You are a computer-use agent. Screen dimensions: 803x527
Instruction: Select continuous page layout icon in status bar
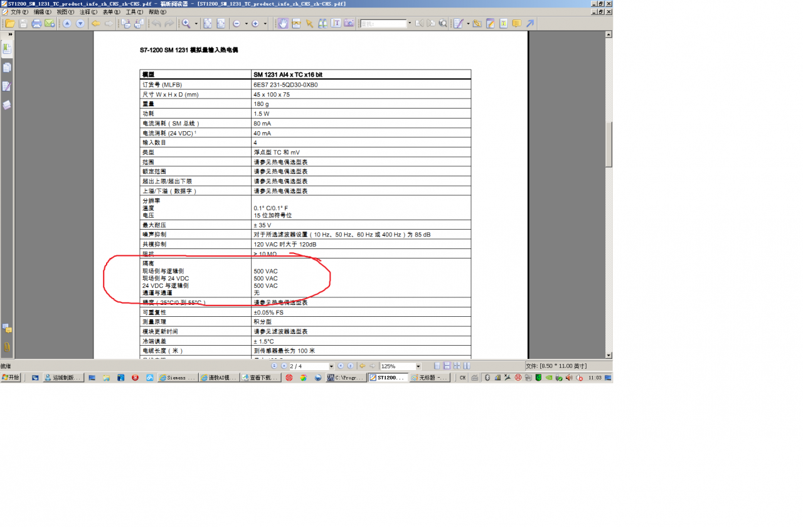point(447,366)
